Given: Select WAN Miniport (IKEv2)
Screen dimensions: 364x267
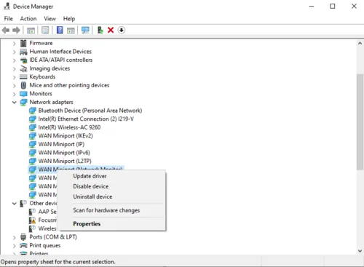Looking at the screenshot, I should [x=66, y=136].
